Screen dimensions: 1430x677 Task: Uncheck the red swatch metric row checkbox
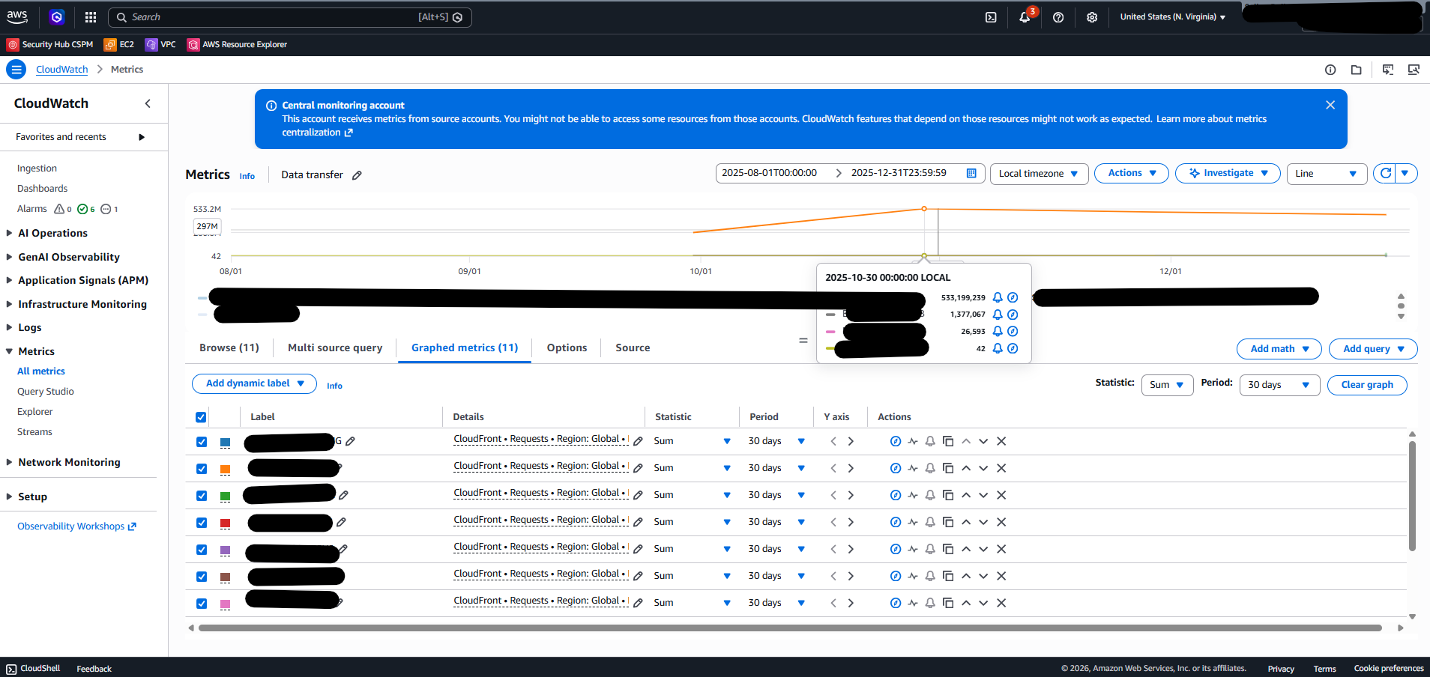click(202, 523)
